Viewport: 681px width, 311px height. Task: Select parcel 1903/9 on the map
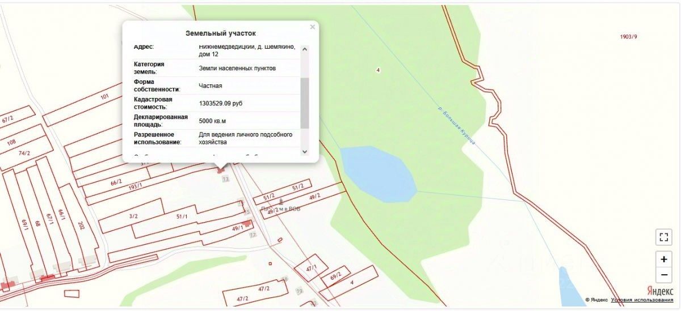(x=629, y=37)
